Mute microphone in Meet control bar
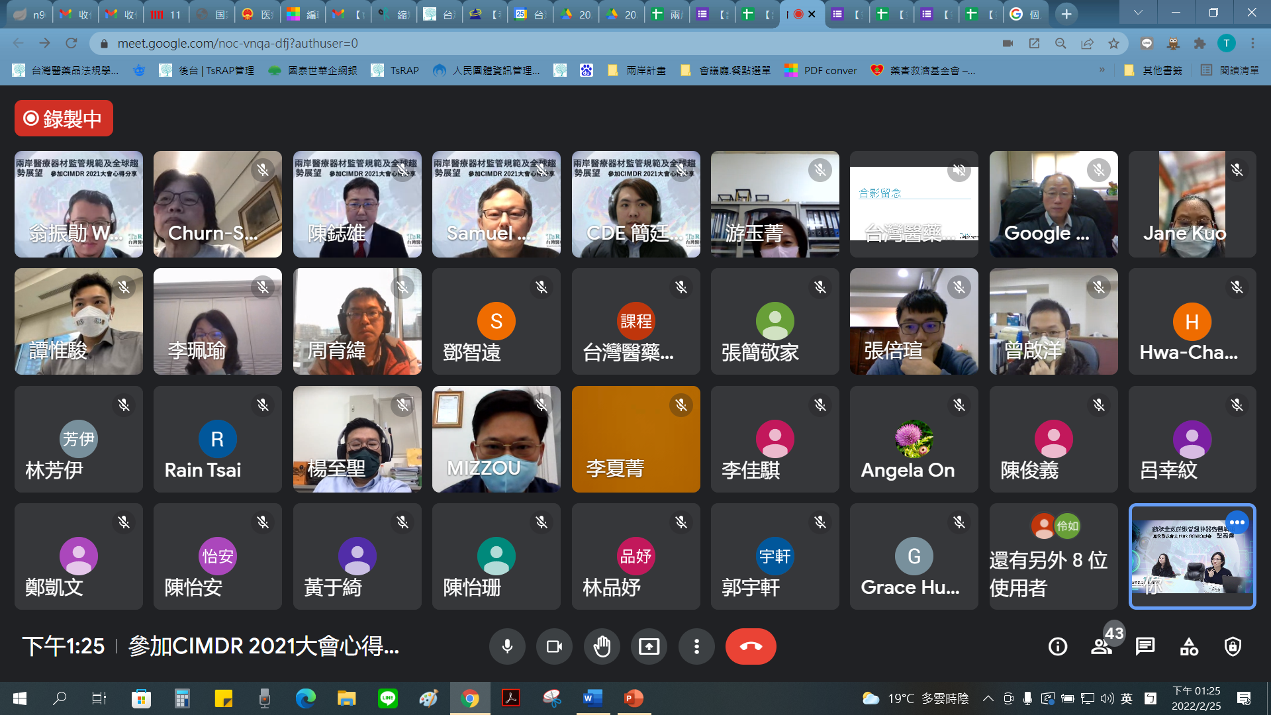This screenshot has height=715, width=1271. pos(507,646)
